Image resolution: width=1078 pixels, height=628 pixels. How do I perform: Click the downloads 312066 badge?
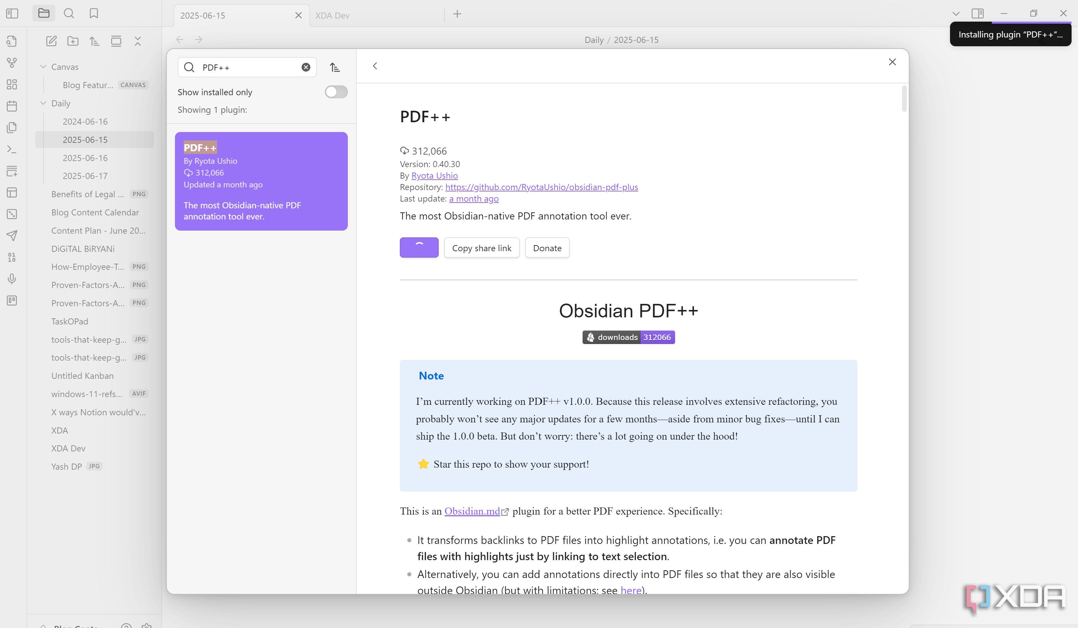pos(628,337)
